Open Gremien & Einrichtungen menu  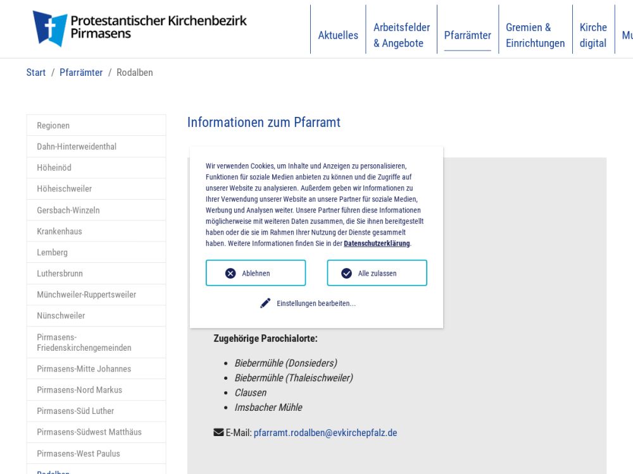coord(535,35)
